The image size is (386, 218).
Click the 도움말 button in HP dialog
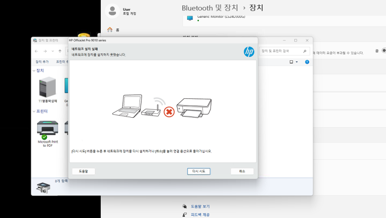tap(83, 171)
